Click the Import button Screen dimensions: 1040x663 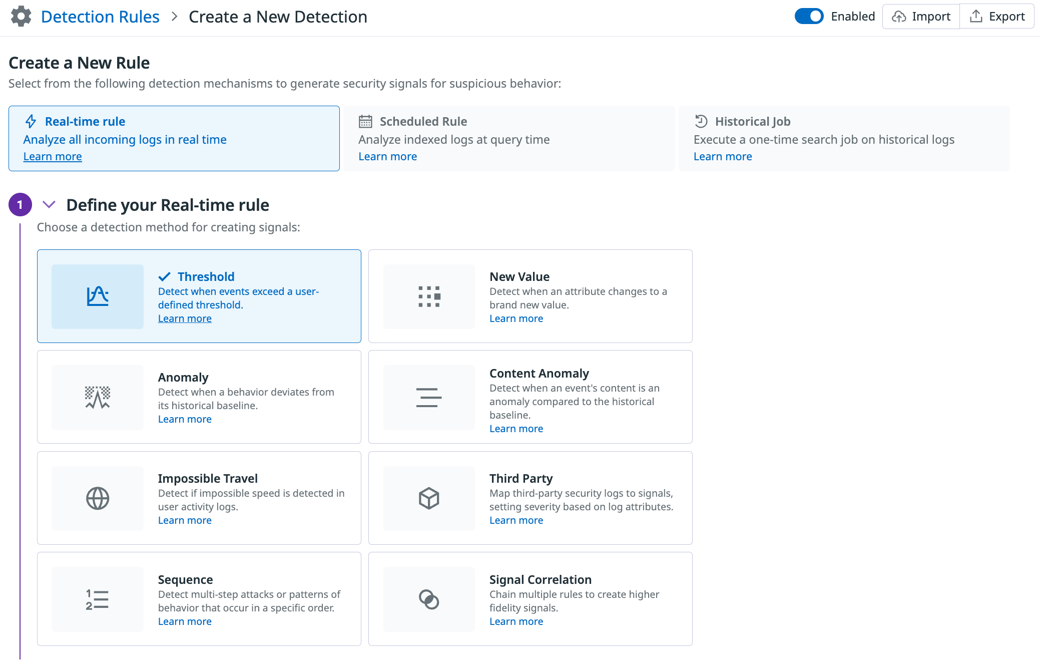coord(921,17)
